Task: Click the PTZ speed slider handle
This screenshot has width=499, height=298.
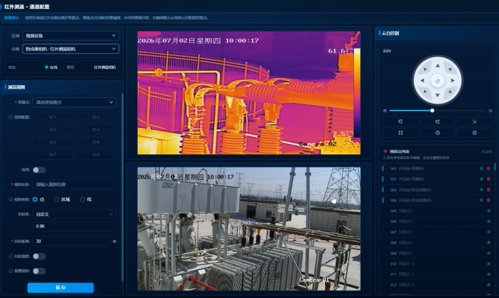Action: [432, 110]
